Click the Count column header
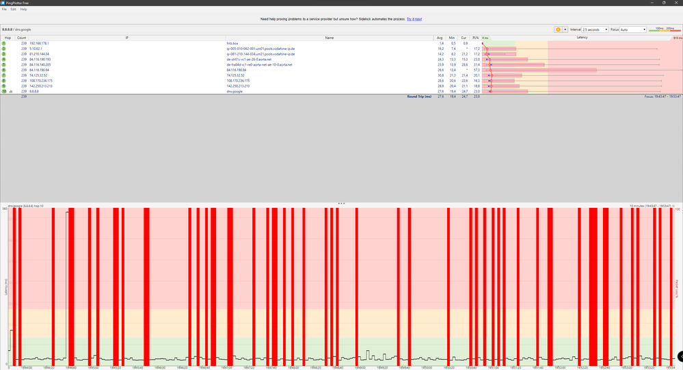 click(21, 38)
